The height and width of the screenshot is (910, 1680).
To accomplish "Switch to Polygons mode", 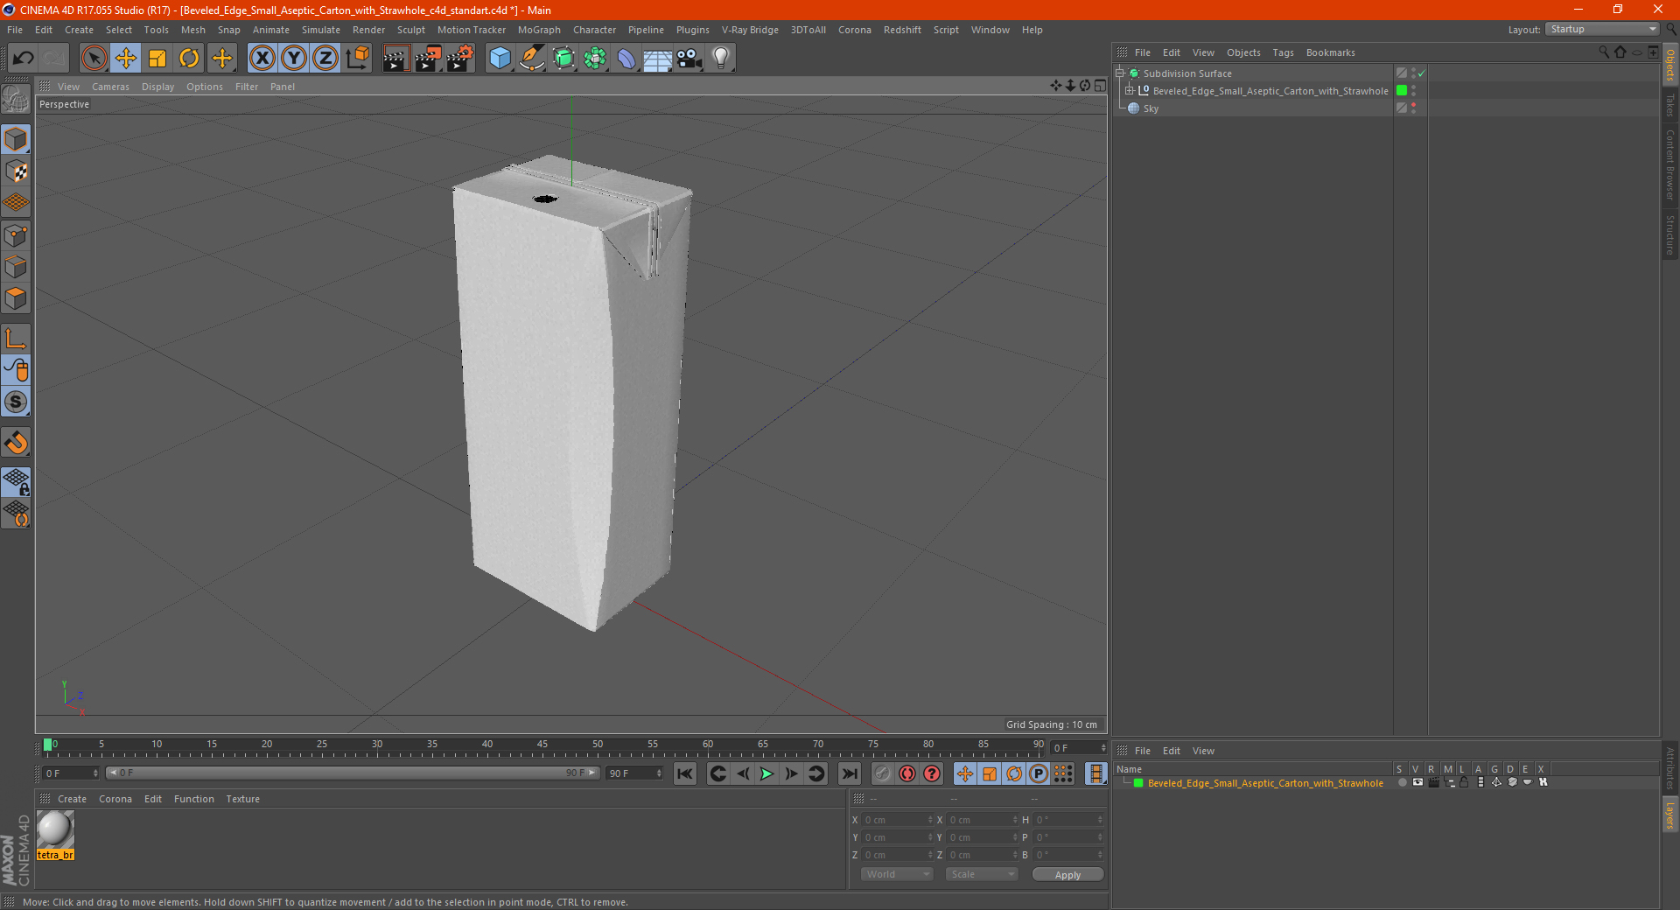I will click(16, 298).
